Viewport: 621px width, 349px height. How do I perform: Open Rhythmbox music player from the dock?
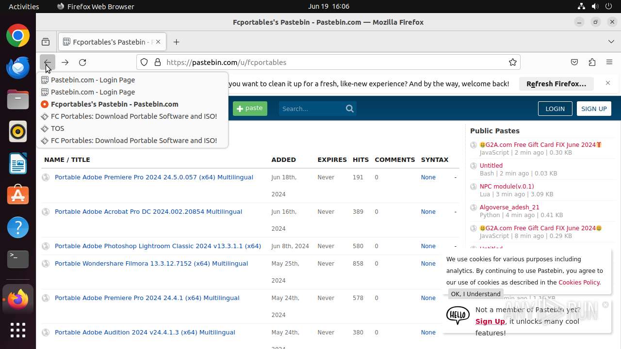pyautogui.click(x=18, y=132)
